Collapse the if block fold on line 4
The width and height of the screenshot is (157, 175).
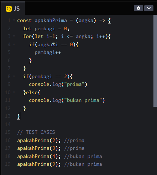[14, 44]
